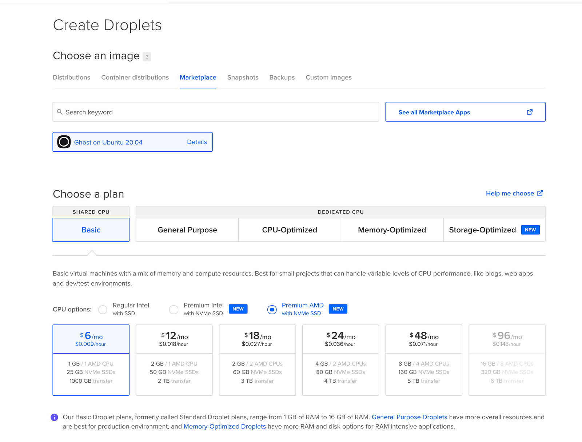Open the Backups tab

pos(282,77)
